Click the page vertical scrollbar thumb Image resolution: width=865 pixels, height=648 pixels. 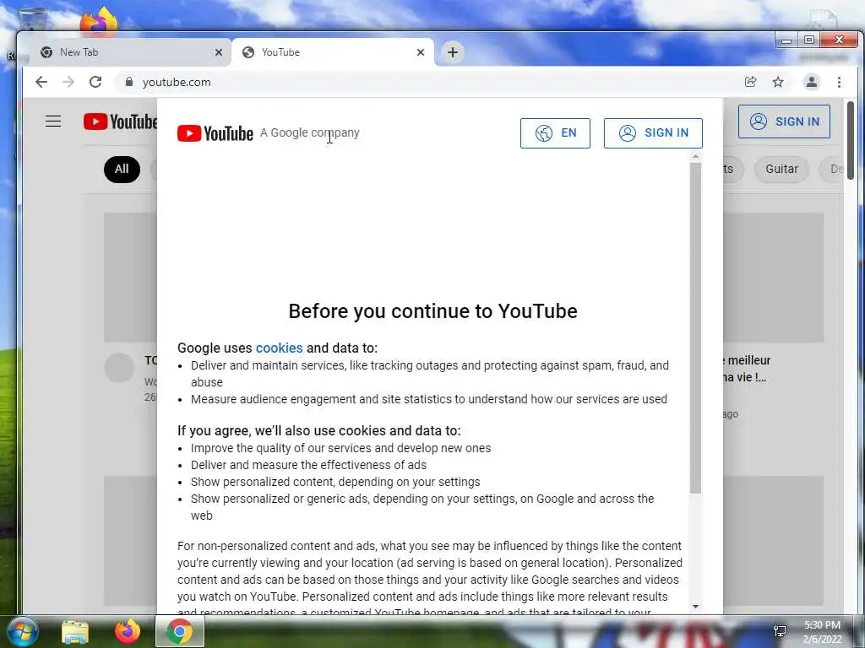pyautogui.click(x=851, y=141)
